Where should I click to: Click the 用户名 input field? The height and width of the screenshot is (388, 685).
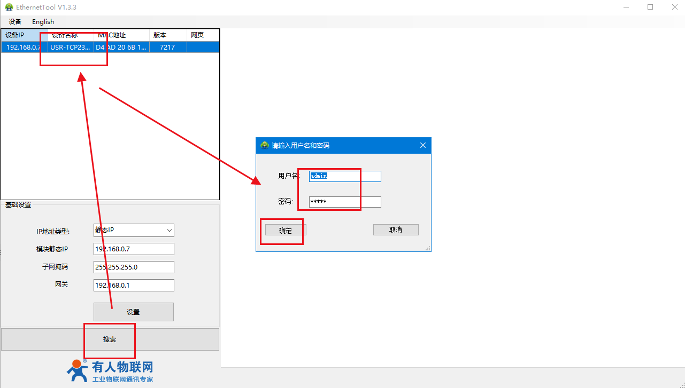[345, 176]
